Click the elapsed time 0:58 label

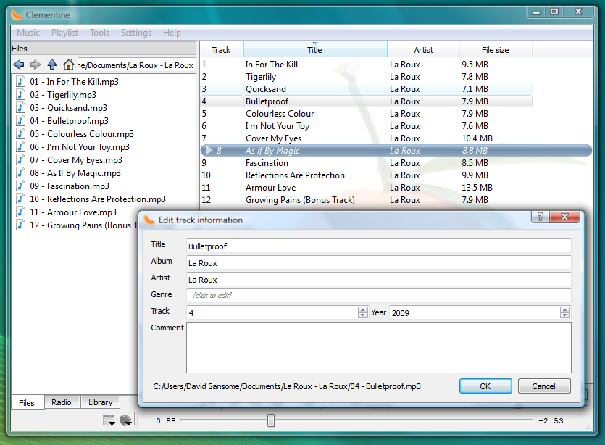click(166, 420)
